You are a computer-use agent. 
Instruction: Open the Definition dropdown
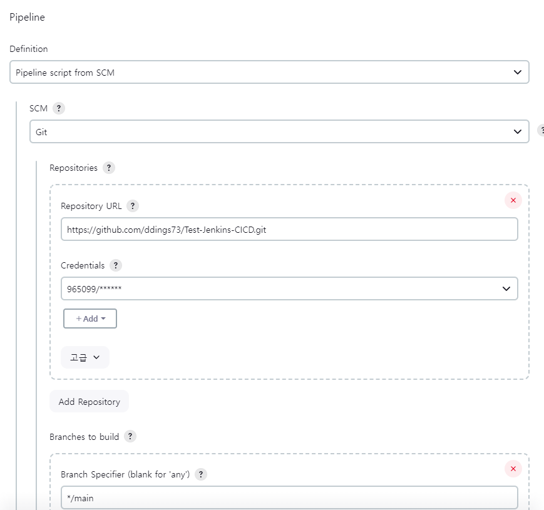[269, 72]
